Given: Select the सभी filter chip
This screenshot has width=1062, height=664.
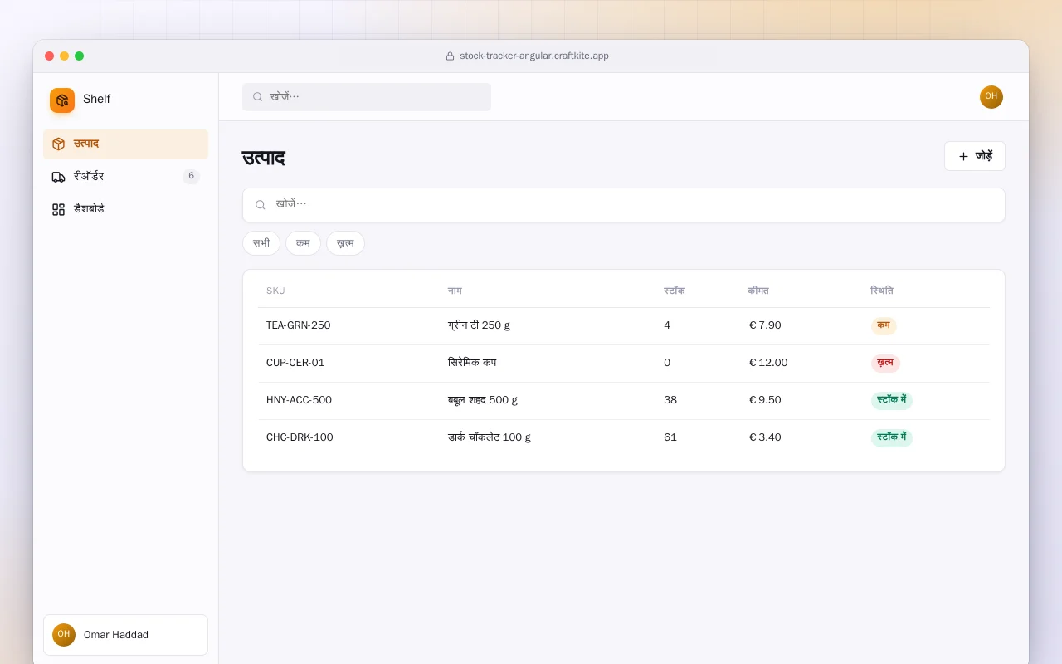Looking at the screenshot, I should point(261,243).
